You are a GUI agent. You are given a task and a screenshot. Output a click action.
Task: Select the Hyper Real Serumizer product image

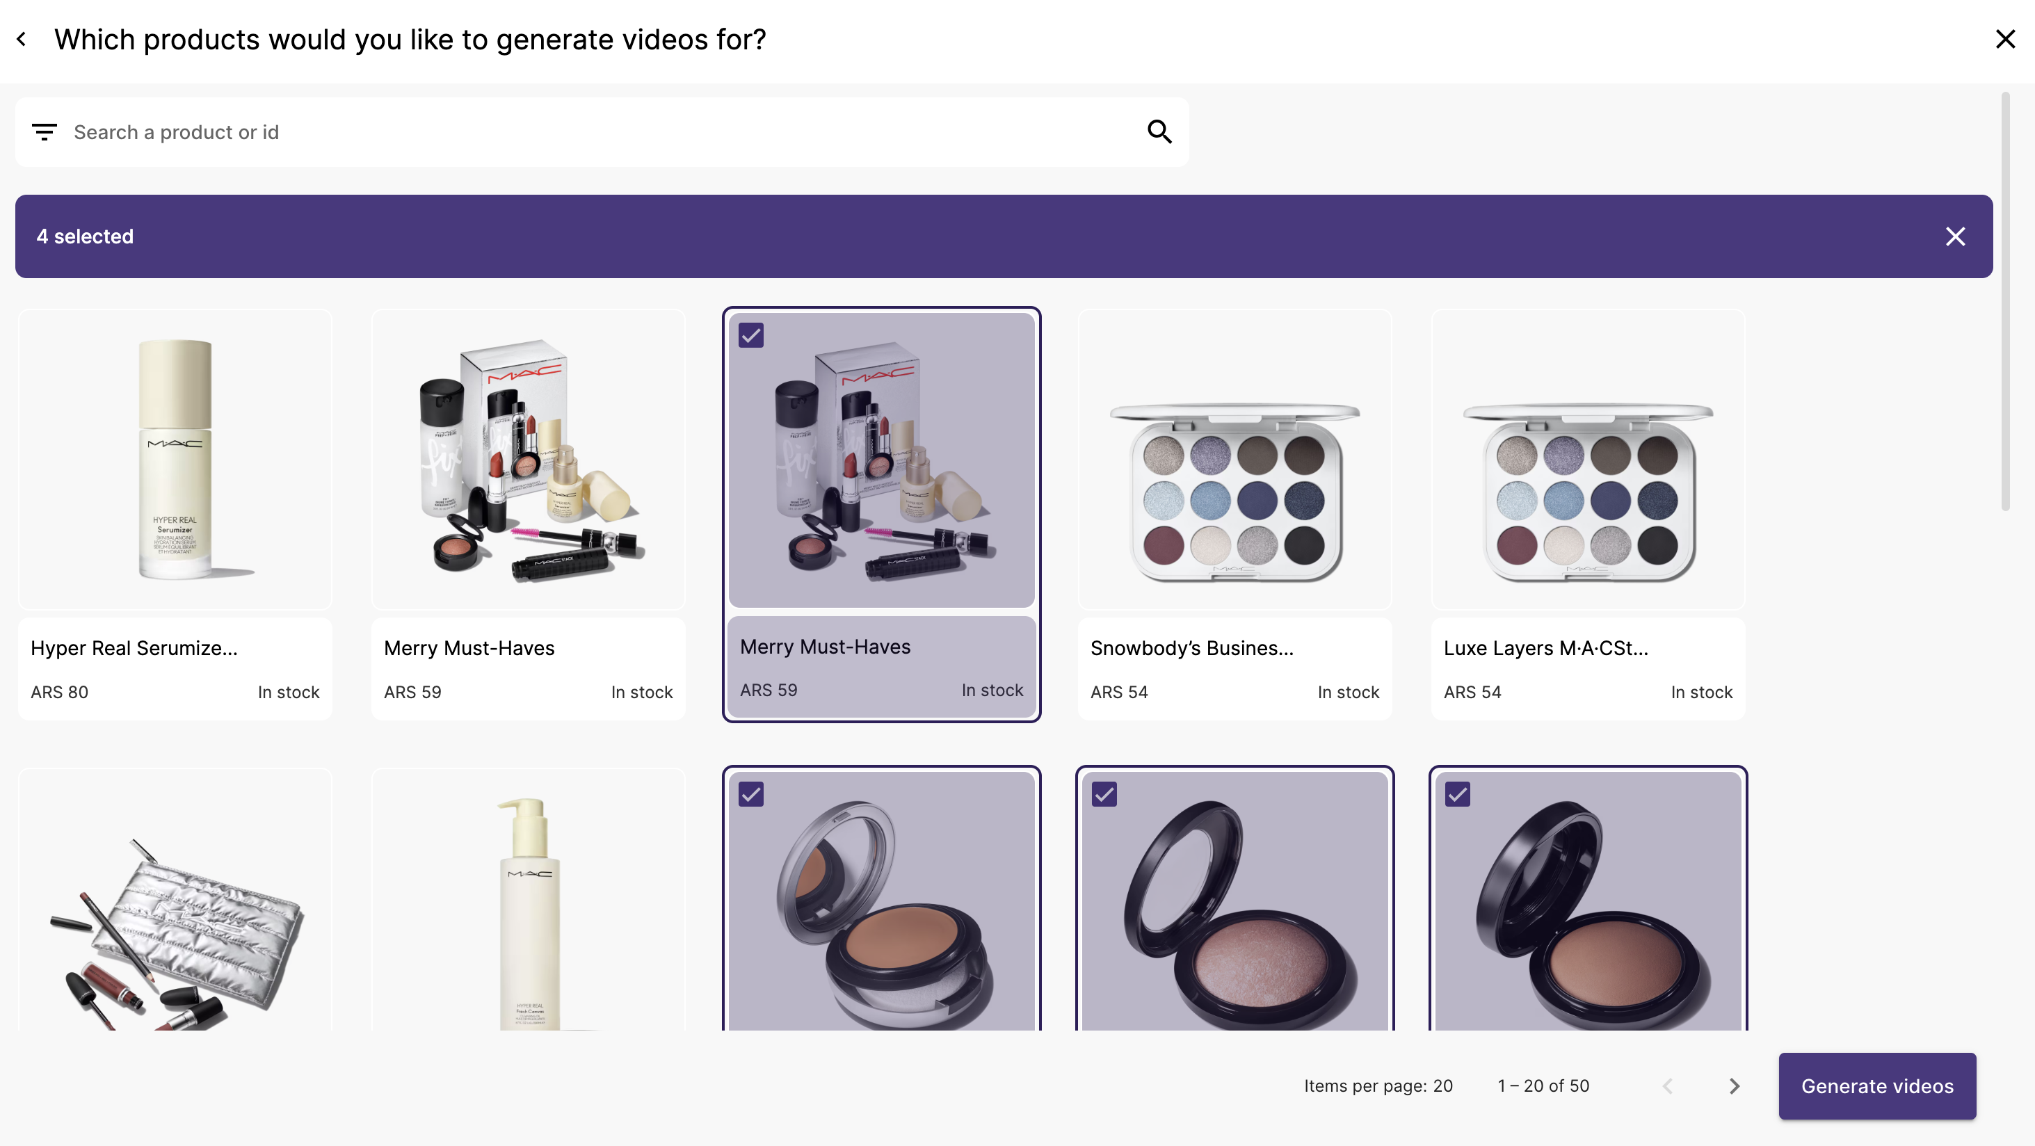[175, 459]
